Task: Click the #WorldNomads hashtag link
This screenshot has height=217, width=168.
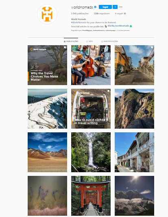Action: point(79,22)
